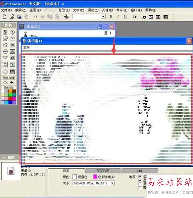Switch to the 回放 tab
The image size is (193, 198).
pos(66,171)
